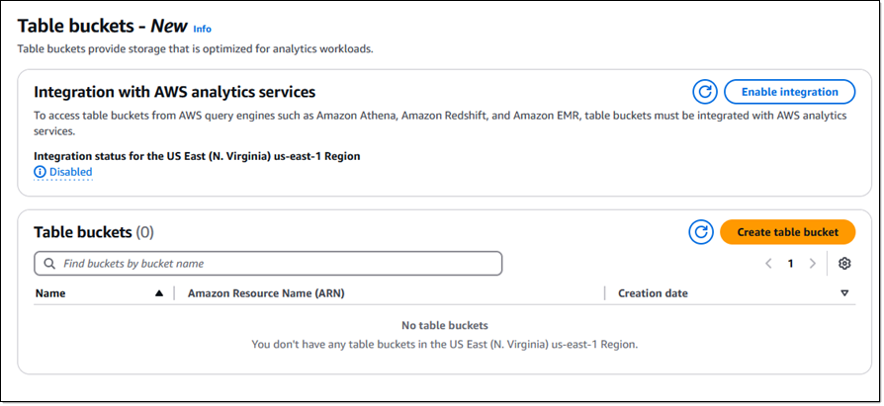Screen dimensions: 884x406
Task: Open the Disabled integration status link
Action: click(70, 172)
